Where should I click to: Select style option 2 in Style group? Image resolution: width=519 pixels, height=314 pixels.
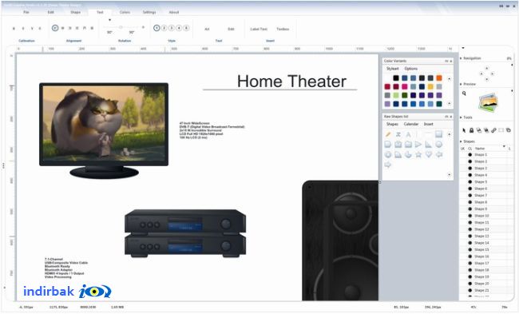click(x=164, y=28)
